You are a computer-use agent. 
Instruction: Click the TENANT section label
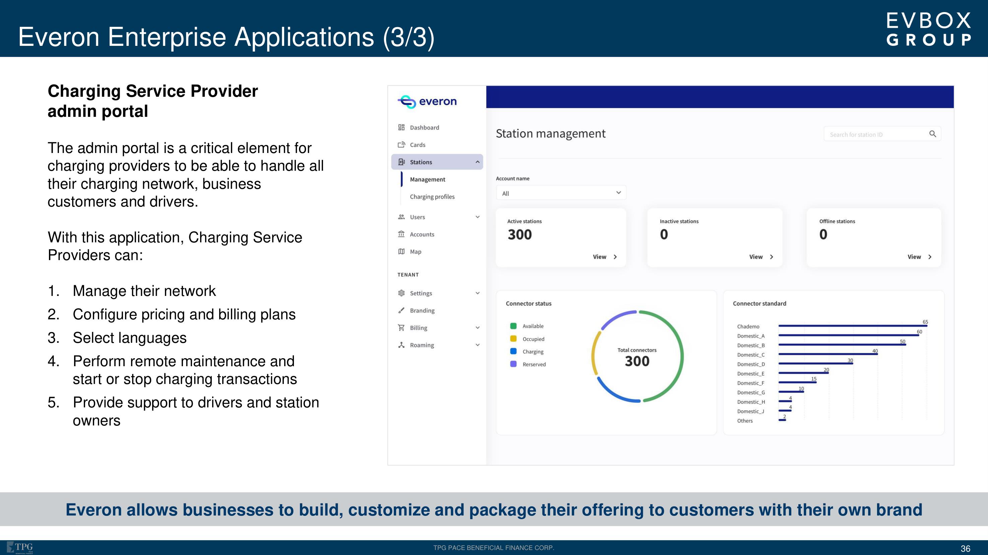[408, 274]
